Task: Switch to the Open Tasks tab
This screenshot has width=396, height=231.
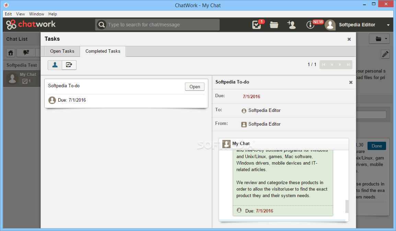Action: (62, 51)
